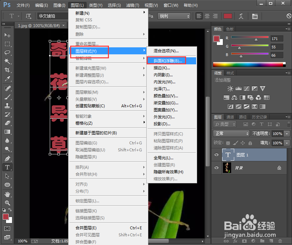Select the Blur tool

pyautogui.click(x=7, y=140)
